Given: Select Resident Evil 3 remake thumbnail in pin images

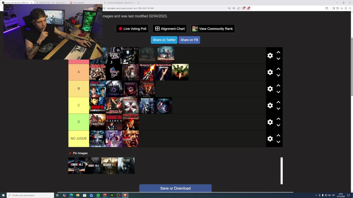Looking at the screenshot, I should pyautogui.click(x=76, y=166).
